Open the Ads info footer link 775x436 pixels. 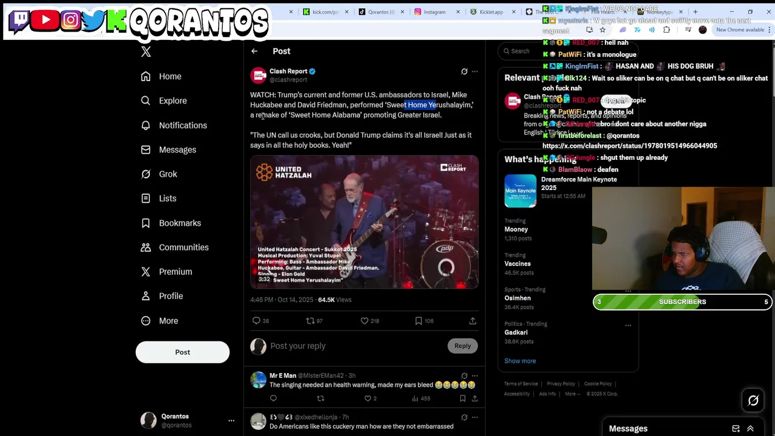[547, 394]
